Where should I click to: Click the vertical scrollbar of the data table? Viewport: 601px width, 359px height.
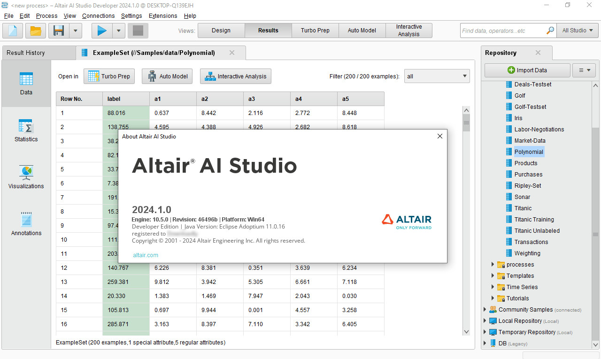[x=466, y=221]
